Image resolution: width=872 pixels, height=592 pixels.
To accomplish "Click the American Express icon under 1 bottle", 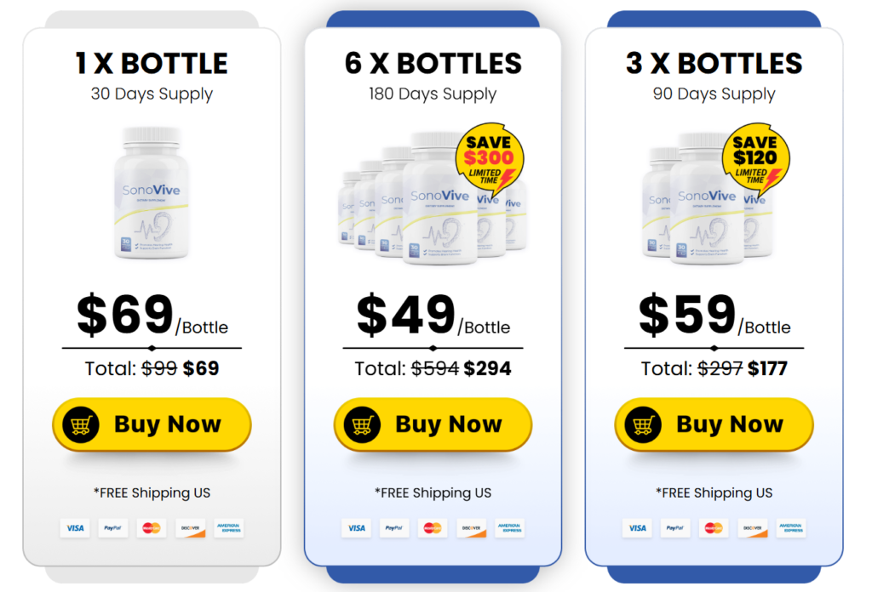I will (228, 528).
